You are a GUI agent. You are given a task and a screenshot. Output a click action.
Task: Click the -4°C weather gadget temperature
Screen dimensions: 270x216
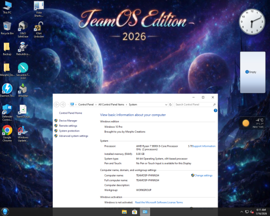259,120
